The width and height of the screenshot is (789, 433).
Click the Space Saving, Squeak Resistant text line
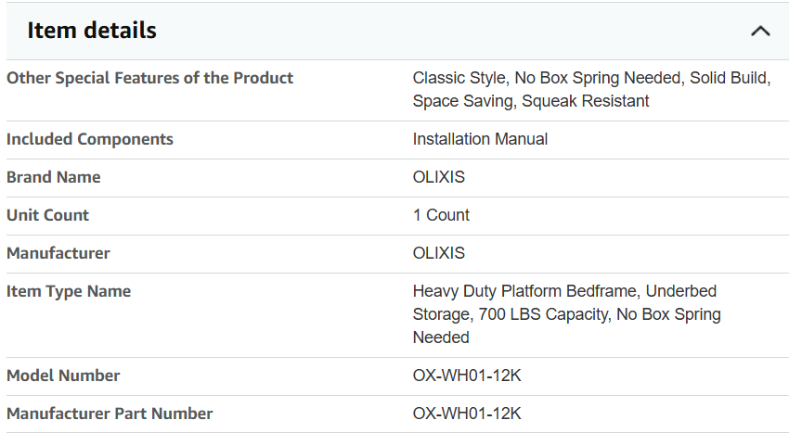coord(531,101)
